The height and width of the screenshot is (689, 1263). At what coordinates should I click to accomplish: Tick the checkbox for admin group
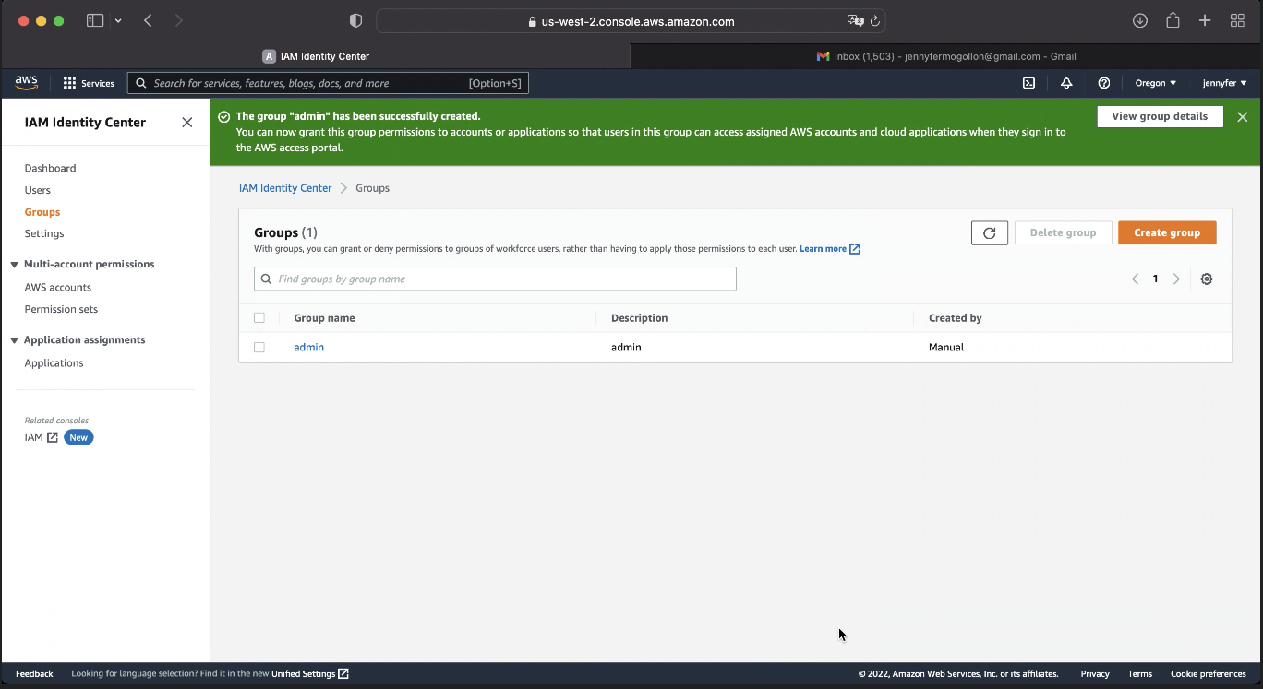(259, 348)
